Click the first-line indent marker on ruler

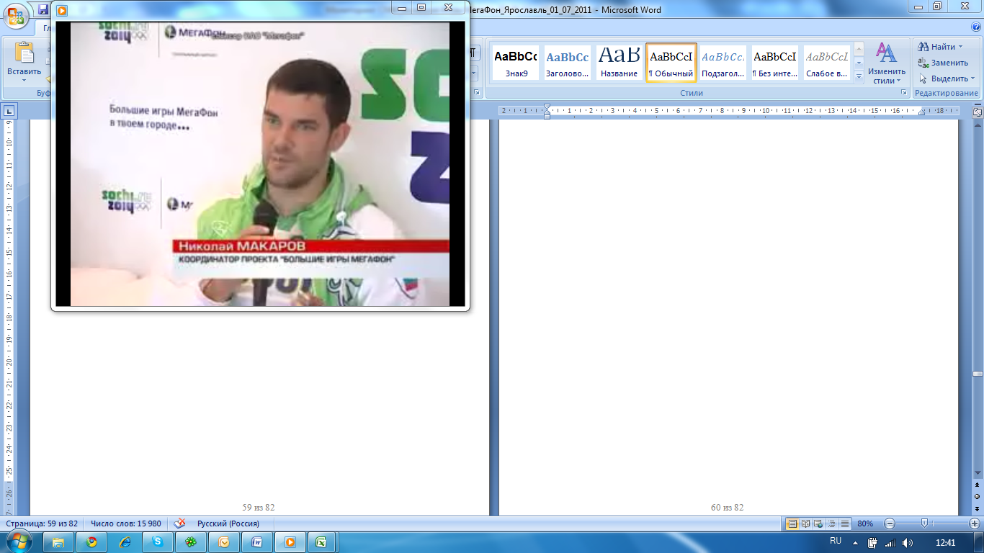click(x=547, y=107)
